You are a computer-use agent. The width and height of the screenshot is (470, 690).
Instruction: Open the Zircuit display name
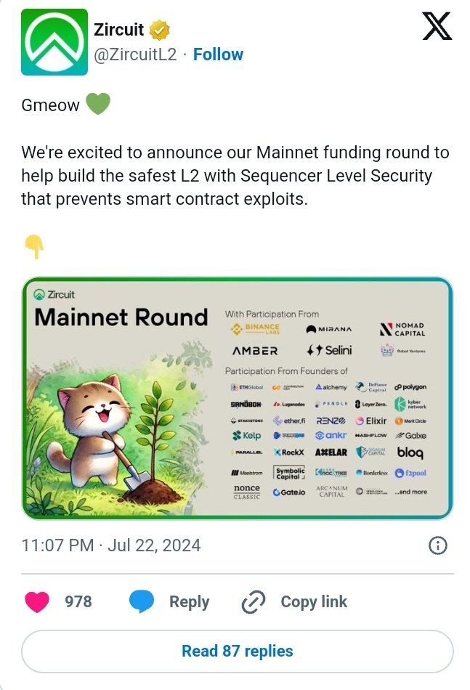(x=119, y=31)
